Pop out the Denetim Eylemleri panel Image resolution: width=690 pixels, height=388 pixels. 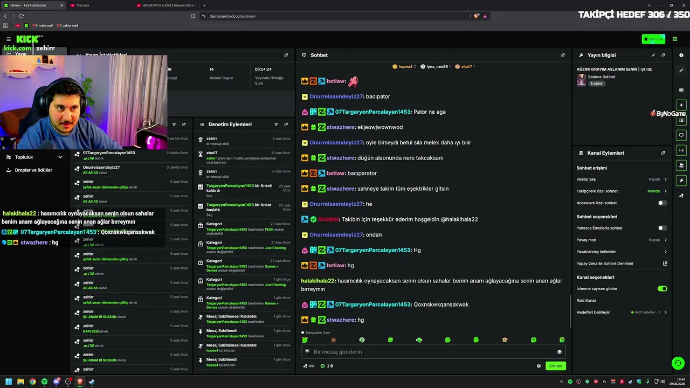tap(286, 124)
